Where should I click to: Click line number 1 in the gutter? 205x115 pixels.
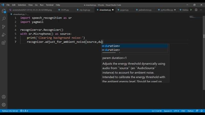pyautogui.click(x=15, y=18)
